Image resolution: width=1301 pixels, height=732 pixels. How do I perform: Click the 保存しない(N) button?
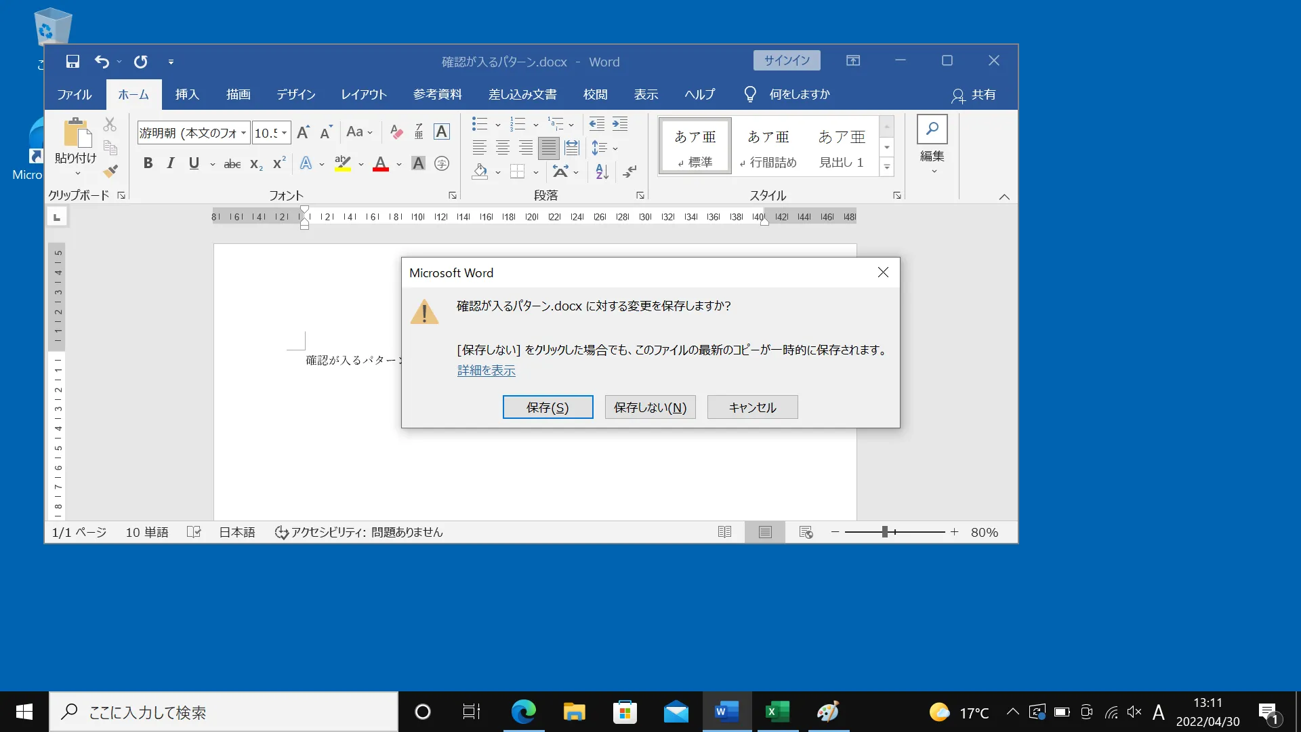coord(650,407)
